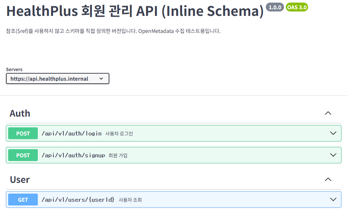Click the POST badge for auth/login
This screenshot has height=211, width=347.
23,133
